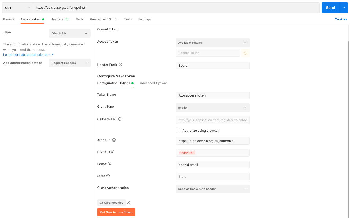Click the info icon beside Callback URL
This screenshot has height=219, width=350.
coord(120,119)
